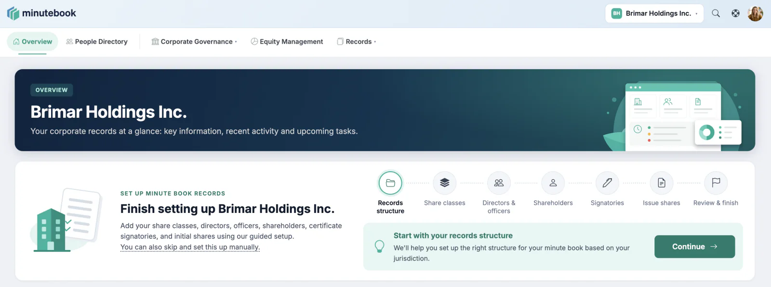Expand the Records menu
Screen dimensions: 771x287
(357, 42)
